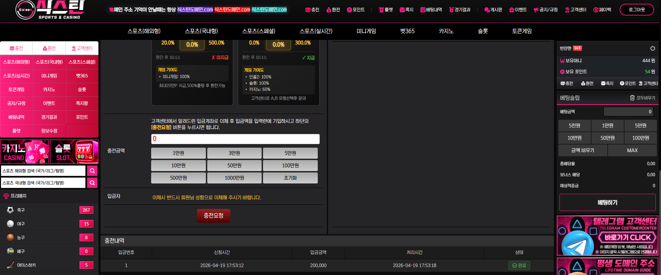661x275 pixels.
Task: Select 농구 basketball in prematch list
Action: tap(49, 237)
